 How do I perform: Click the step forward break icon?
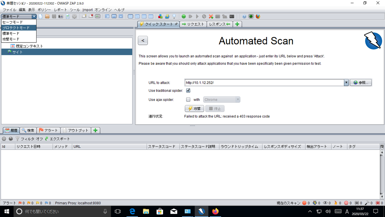click(190, 16)
